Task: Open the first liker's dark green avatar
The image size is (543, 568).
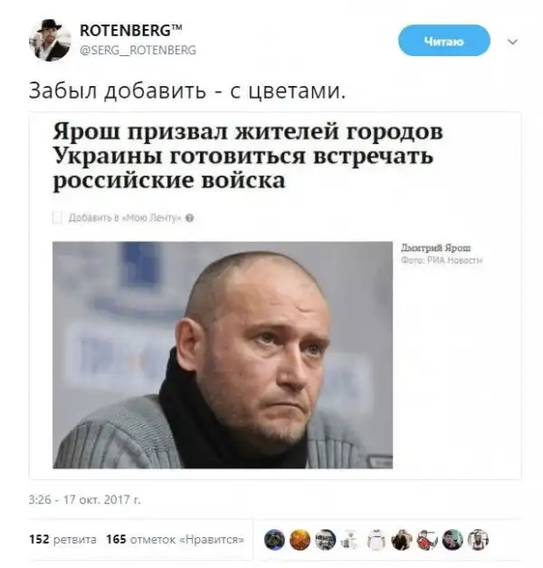Action: (x=274, y=540)
